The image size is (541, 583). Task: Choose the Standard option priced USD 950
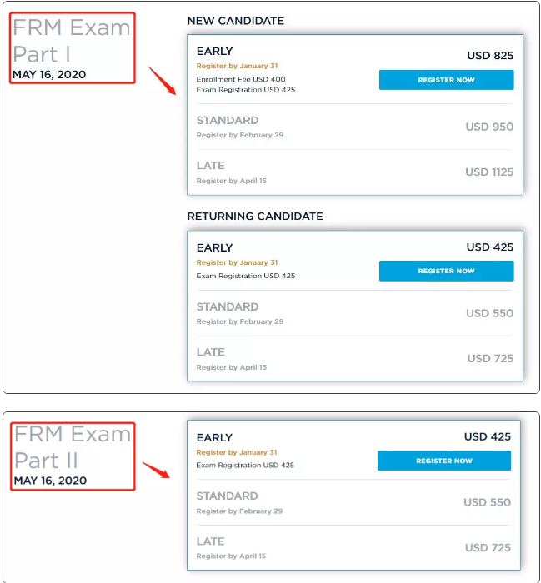click(354, 127)
